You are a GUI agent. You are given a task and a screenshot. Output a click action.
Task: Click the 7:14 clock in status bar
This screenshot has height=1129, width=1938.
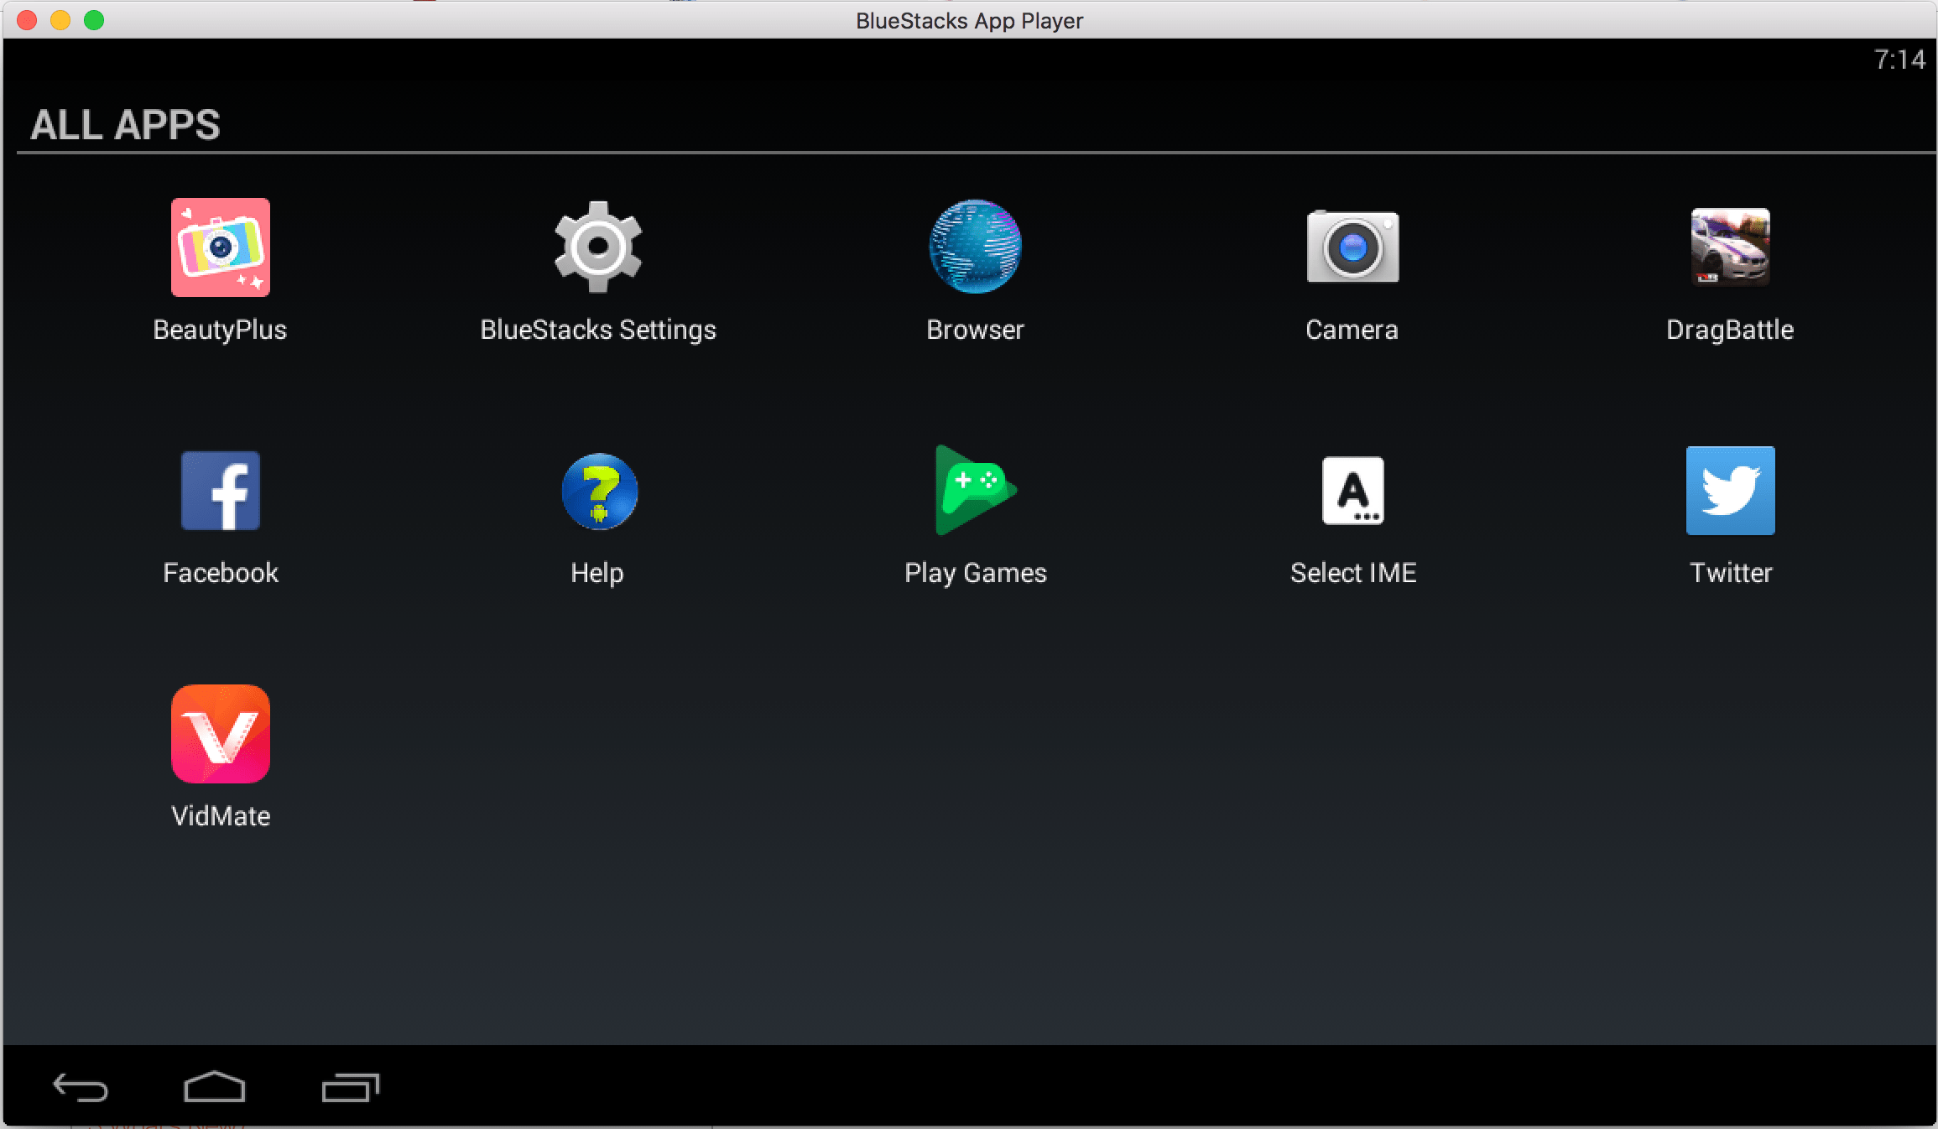1899,60
